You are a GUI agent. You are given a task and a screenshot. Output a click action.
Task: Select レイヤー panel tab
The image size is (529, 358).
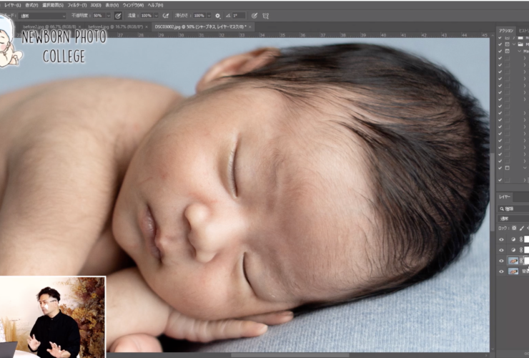click(505, 197)
